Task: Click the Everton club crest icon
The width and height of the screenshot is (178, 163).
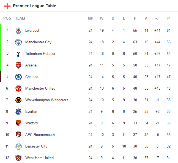Action: click(x=18, y=112)
